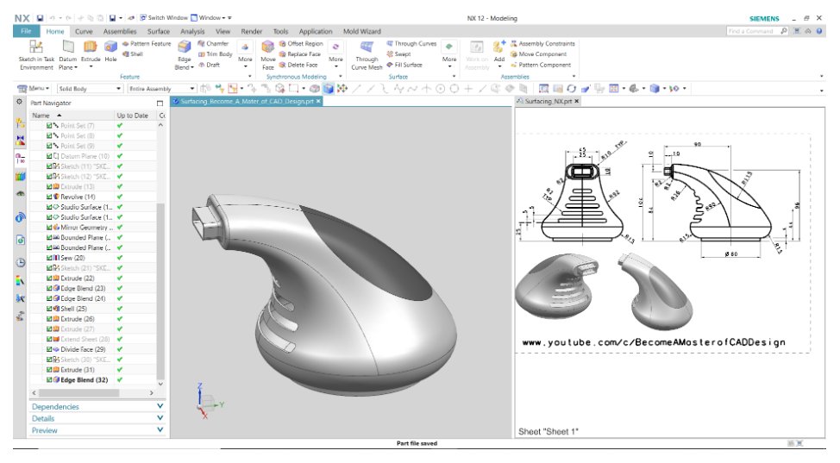
Task: Click Pattern Component command
Action: [540, 65]
